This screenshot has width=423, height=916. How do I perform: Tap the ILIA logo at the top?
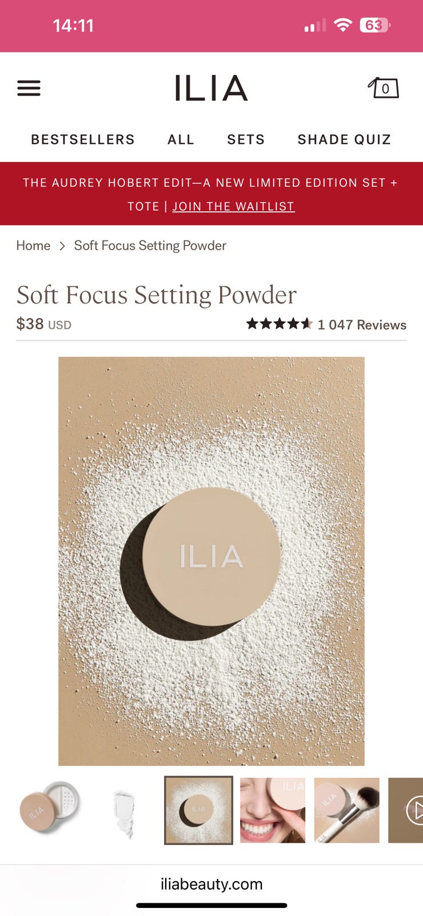coord(211,88)
